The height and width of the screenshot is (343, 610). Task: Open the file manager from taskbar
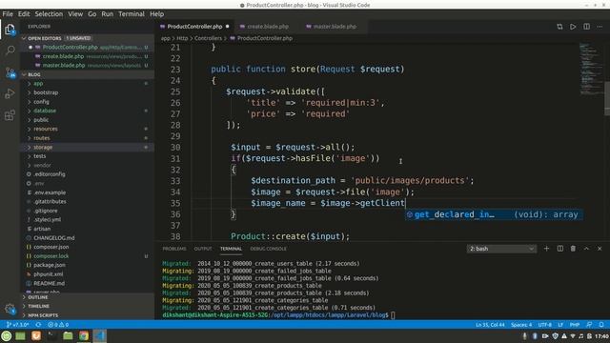tap(68, 335)
